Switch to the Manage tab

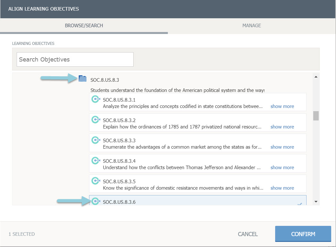pos(251,26)
